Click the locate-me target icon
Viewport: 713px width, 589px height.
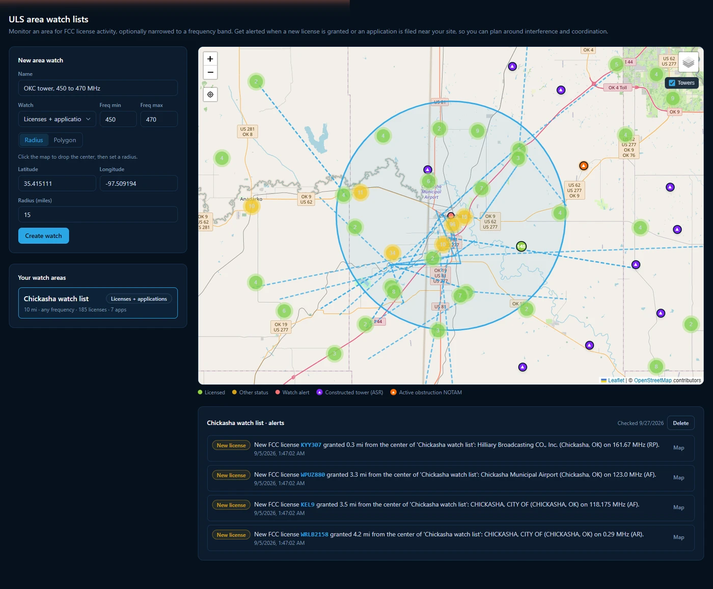(x=210, y=95)
